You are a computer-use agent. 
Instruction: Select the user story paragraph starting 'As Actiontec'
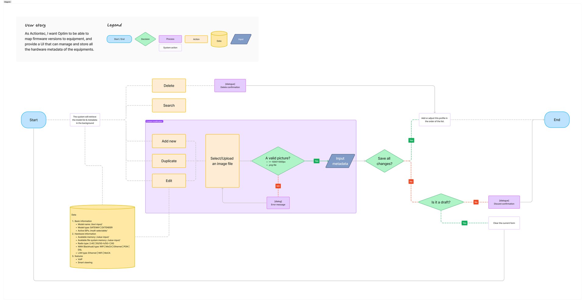(x=59, y=41)
